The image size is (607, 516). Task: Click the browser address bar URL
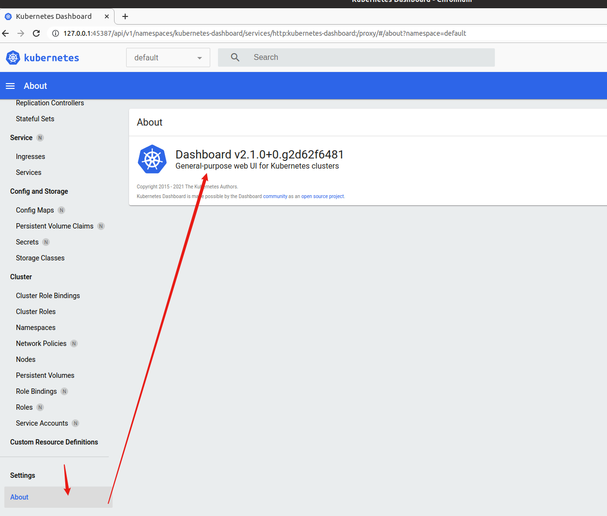[x=265, y=33]
